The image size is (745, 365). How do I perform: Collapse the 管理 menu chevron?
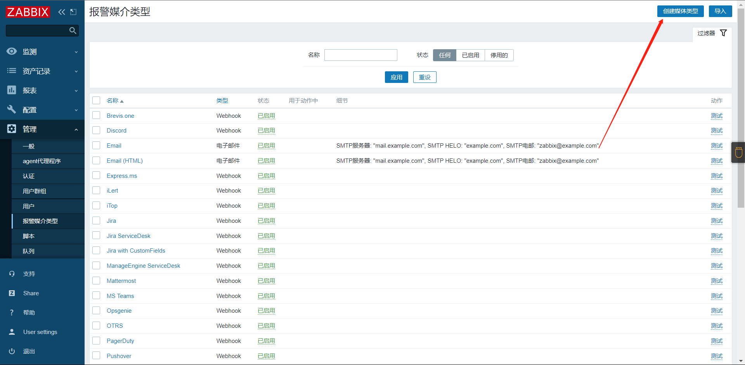click(76, 129)
